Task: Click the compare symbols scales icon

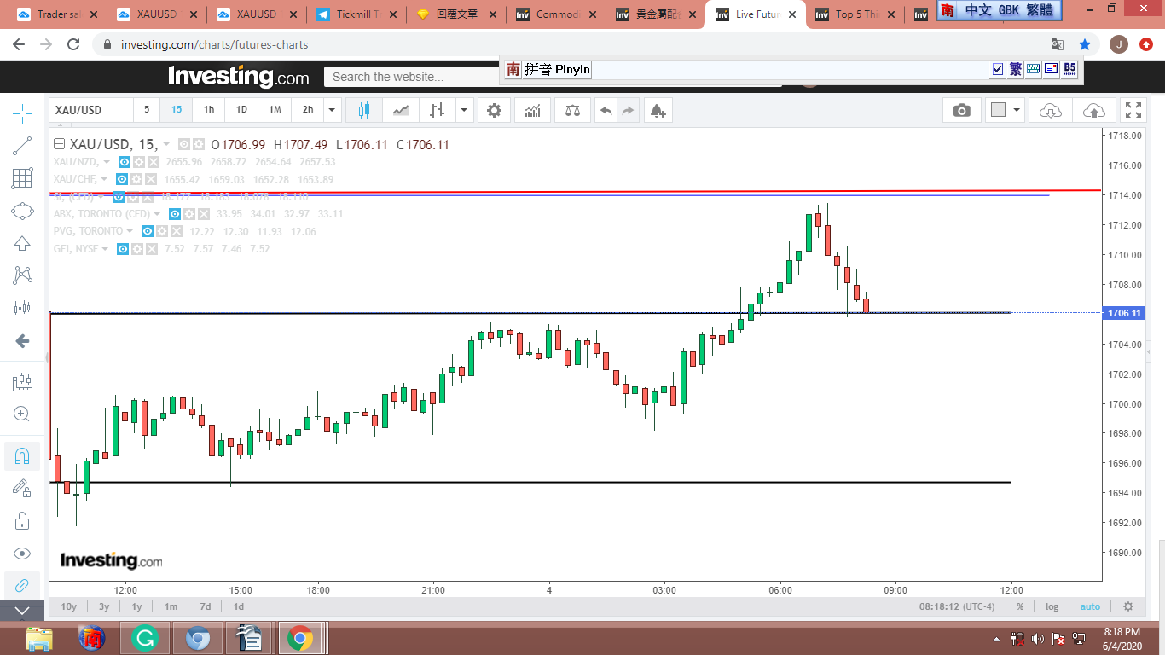Action: 572,110
